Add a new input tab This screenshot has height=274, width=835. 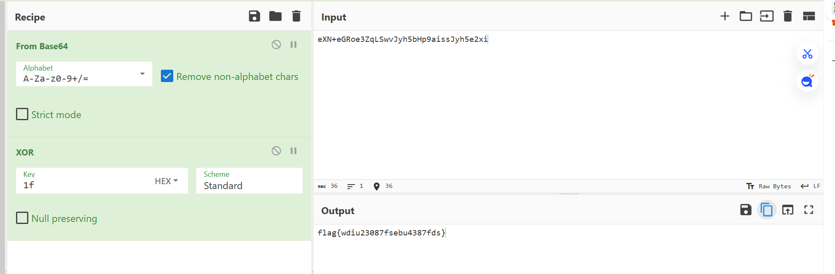pyautogui.click(x=725, y=16)
